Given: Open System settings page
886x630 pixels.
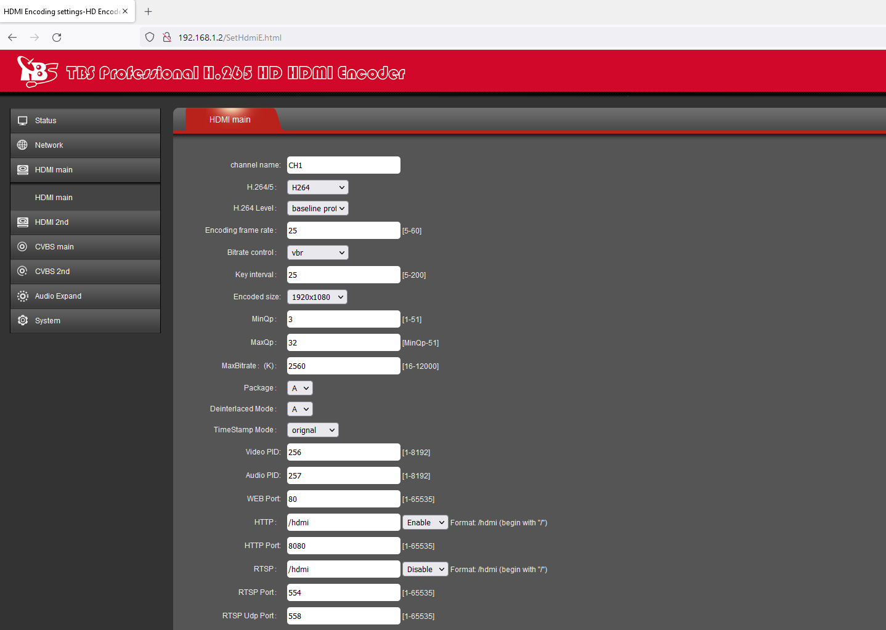Looking at the screenshot, I should 86,321.
